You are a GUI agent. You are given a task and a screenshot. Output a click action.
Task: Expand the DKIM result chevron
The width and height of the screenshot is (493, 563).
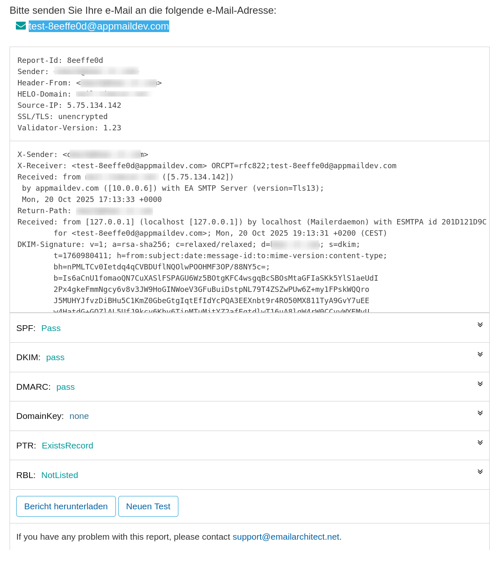pos(480,354)
